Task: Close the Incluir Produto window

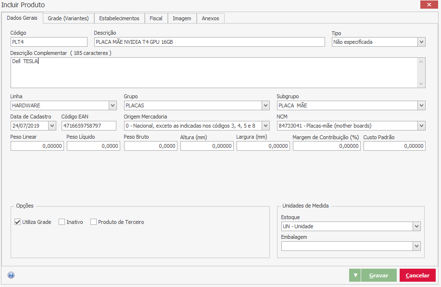Action: click(x=428, y=5)
